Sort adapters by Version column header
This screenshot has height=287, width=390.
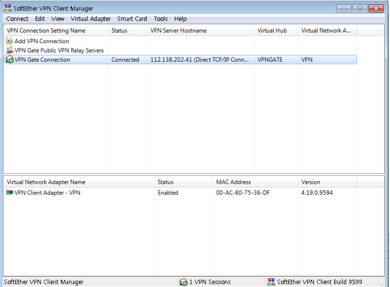click(327, 182)
